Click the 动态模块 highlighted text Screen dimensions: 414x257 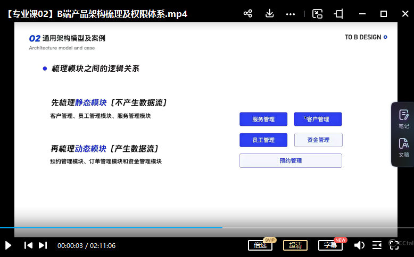(x=90, y=149)
